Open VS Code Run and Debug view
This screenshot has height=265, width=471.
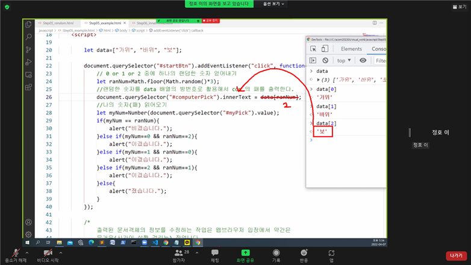[x=28, y=62]
